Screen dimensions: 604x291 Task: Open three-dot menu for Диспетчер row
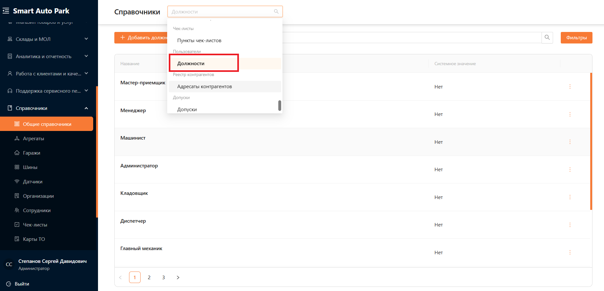[570, 225]
